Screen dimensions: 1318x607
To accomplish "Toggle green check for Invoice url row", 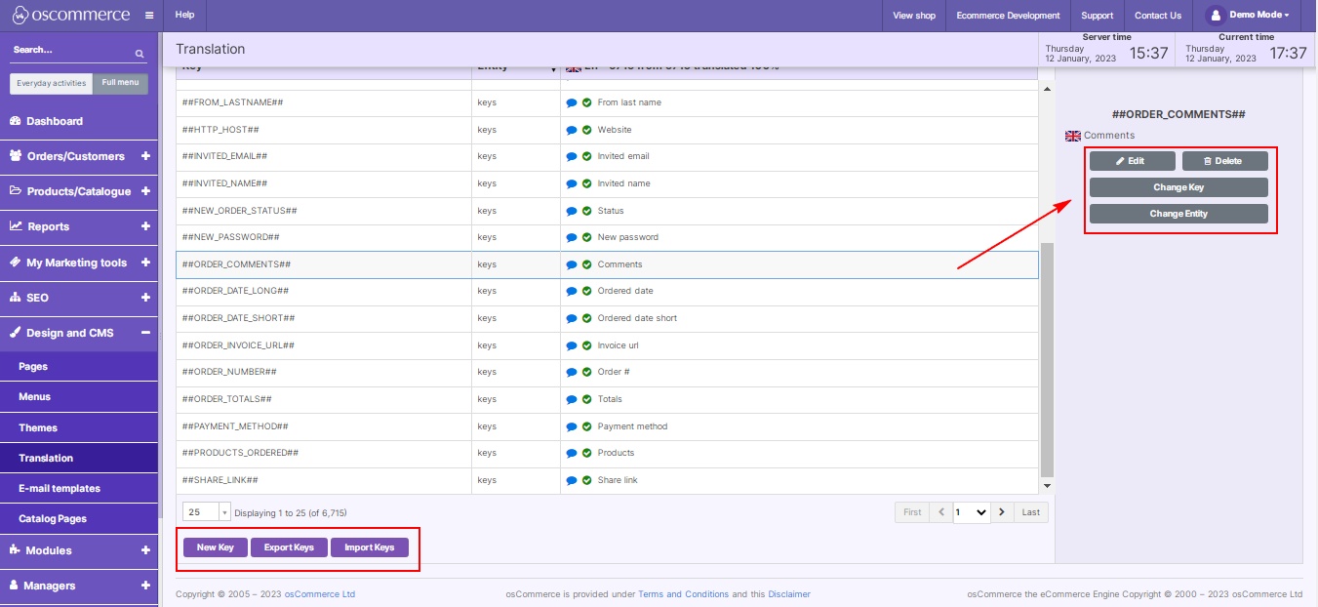I will pyautogui.click(x=586, y=345).
